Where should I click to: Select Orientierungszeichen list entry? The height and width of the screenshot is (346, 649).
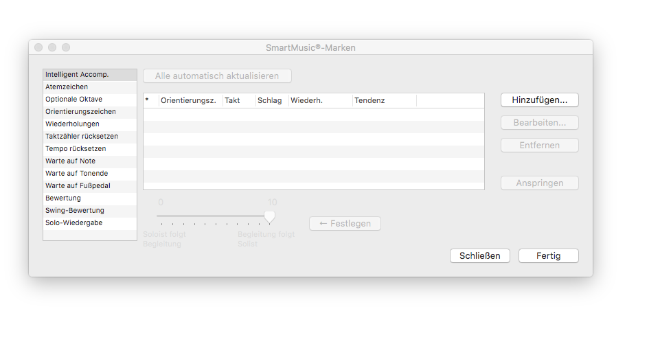[90, 112]
